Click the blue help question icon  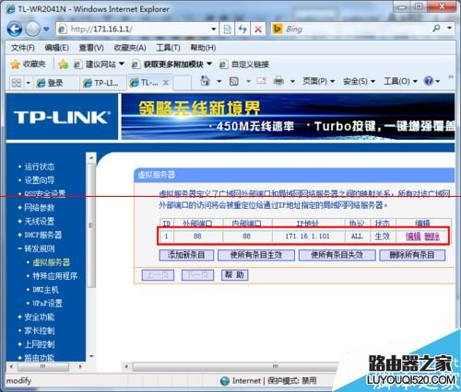click(429, 81)
